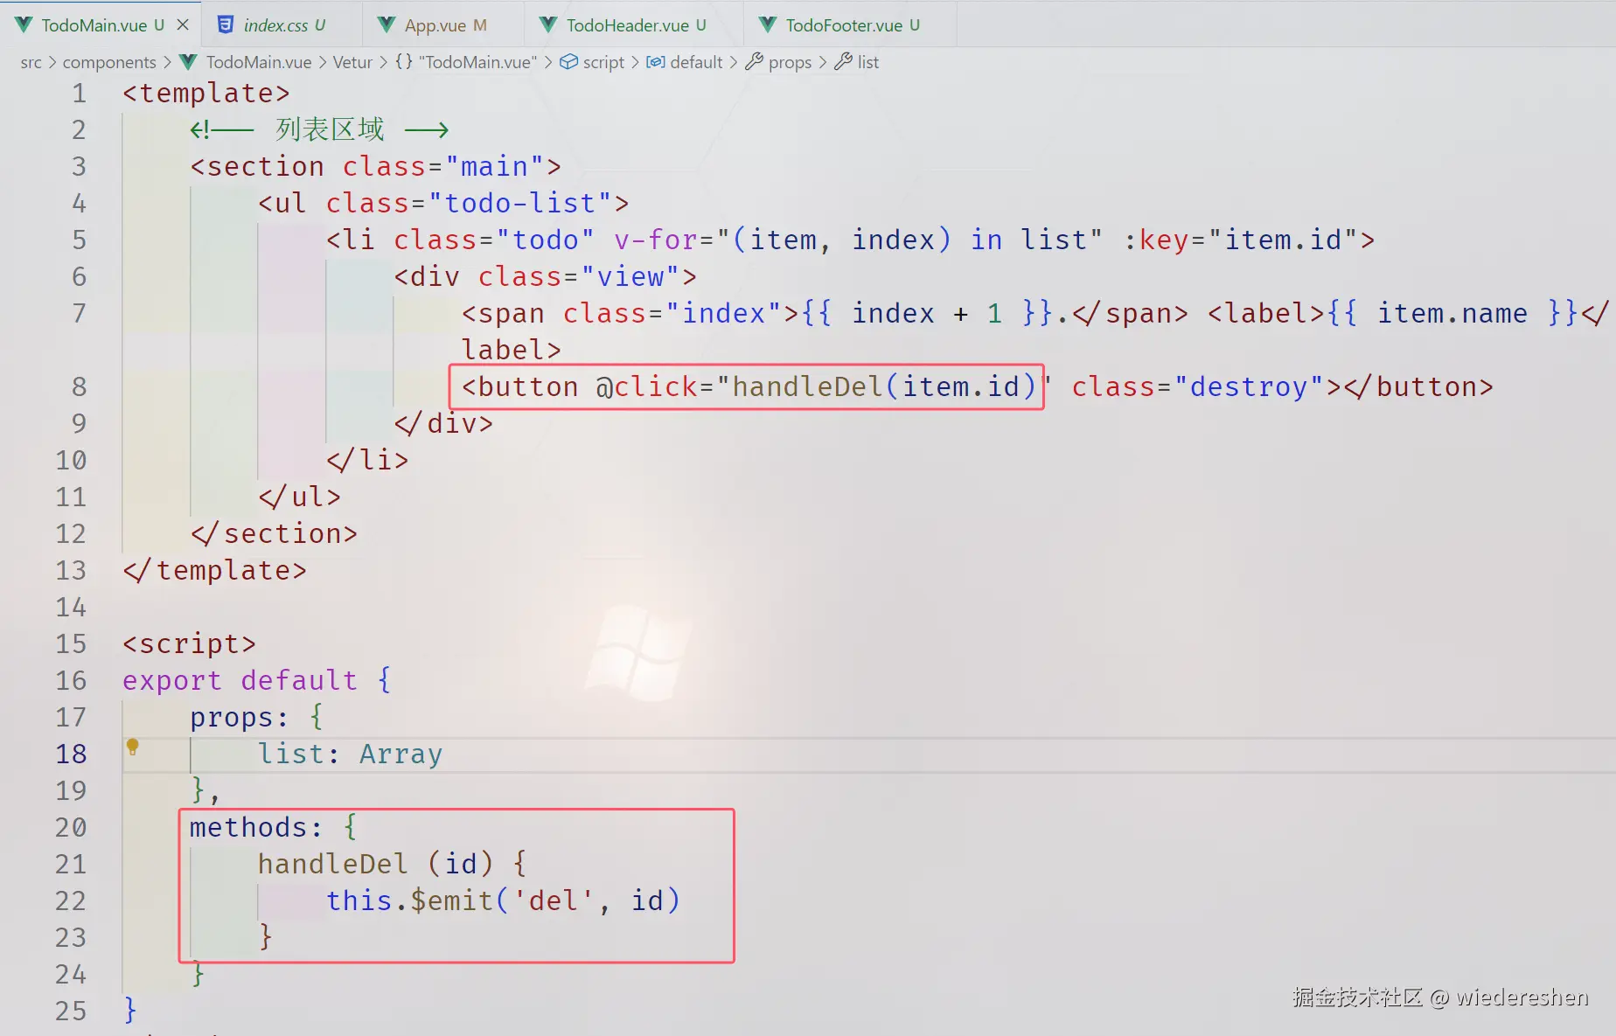This screenshot has height=1036, width=1616.
Task: Click the '<ul class="todo-list">' line
Action: click(x=443, y=203)
